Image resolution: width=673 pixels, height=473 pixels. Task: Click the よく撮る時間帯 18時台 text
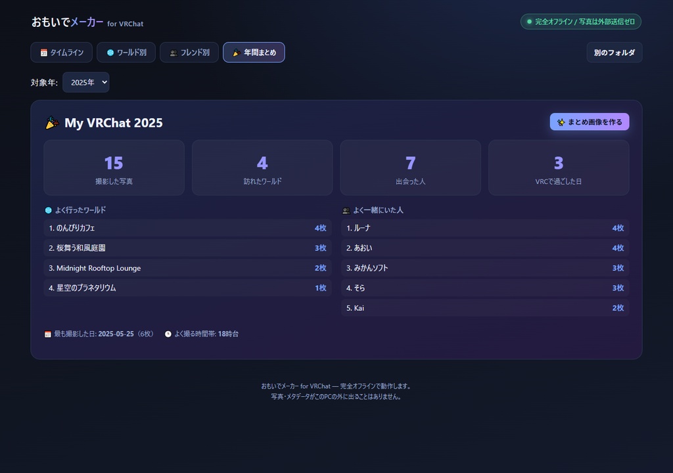click(x=206, y=334)
